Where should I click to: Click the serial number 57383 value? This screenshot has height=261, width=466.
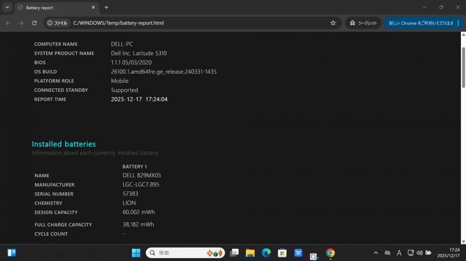(x=130, y=194)
